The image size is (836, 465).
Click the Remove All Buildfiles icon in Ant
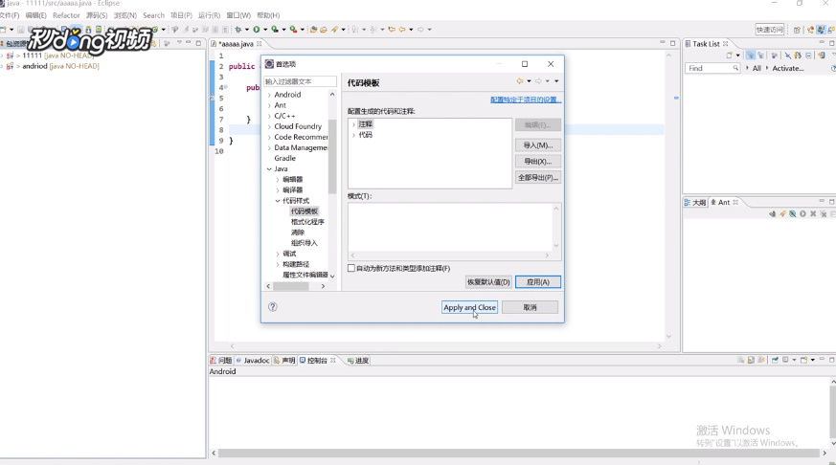pos(824,213)
